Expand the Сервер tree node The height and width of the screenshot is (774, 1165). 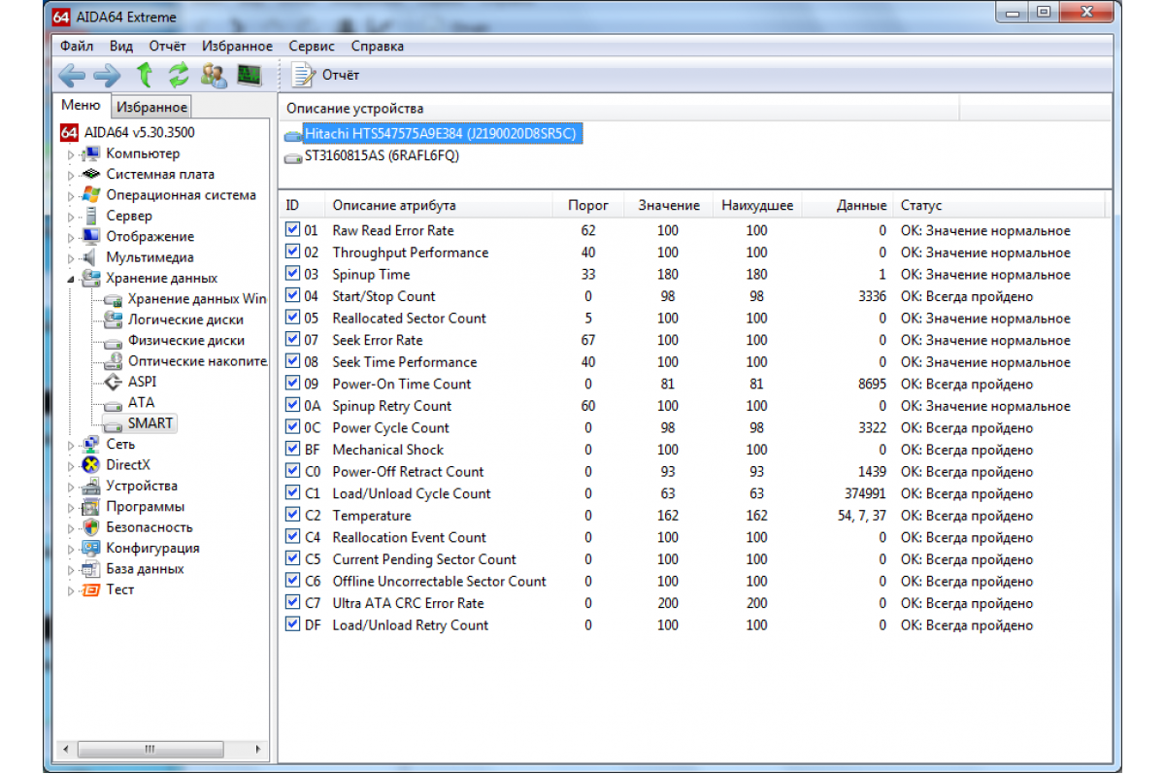pyautogui.click(x=70, y=217)
